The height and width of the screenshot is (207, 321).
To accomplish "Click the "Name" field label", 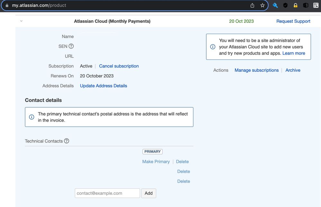I will click(68, 36).
